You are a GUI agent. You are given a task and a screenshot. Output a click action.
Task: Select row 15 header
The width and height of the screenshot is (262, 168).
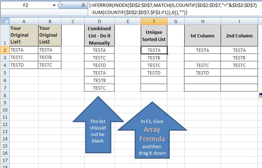point(5,146)
